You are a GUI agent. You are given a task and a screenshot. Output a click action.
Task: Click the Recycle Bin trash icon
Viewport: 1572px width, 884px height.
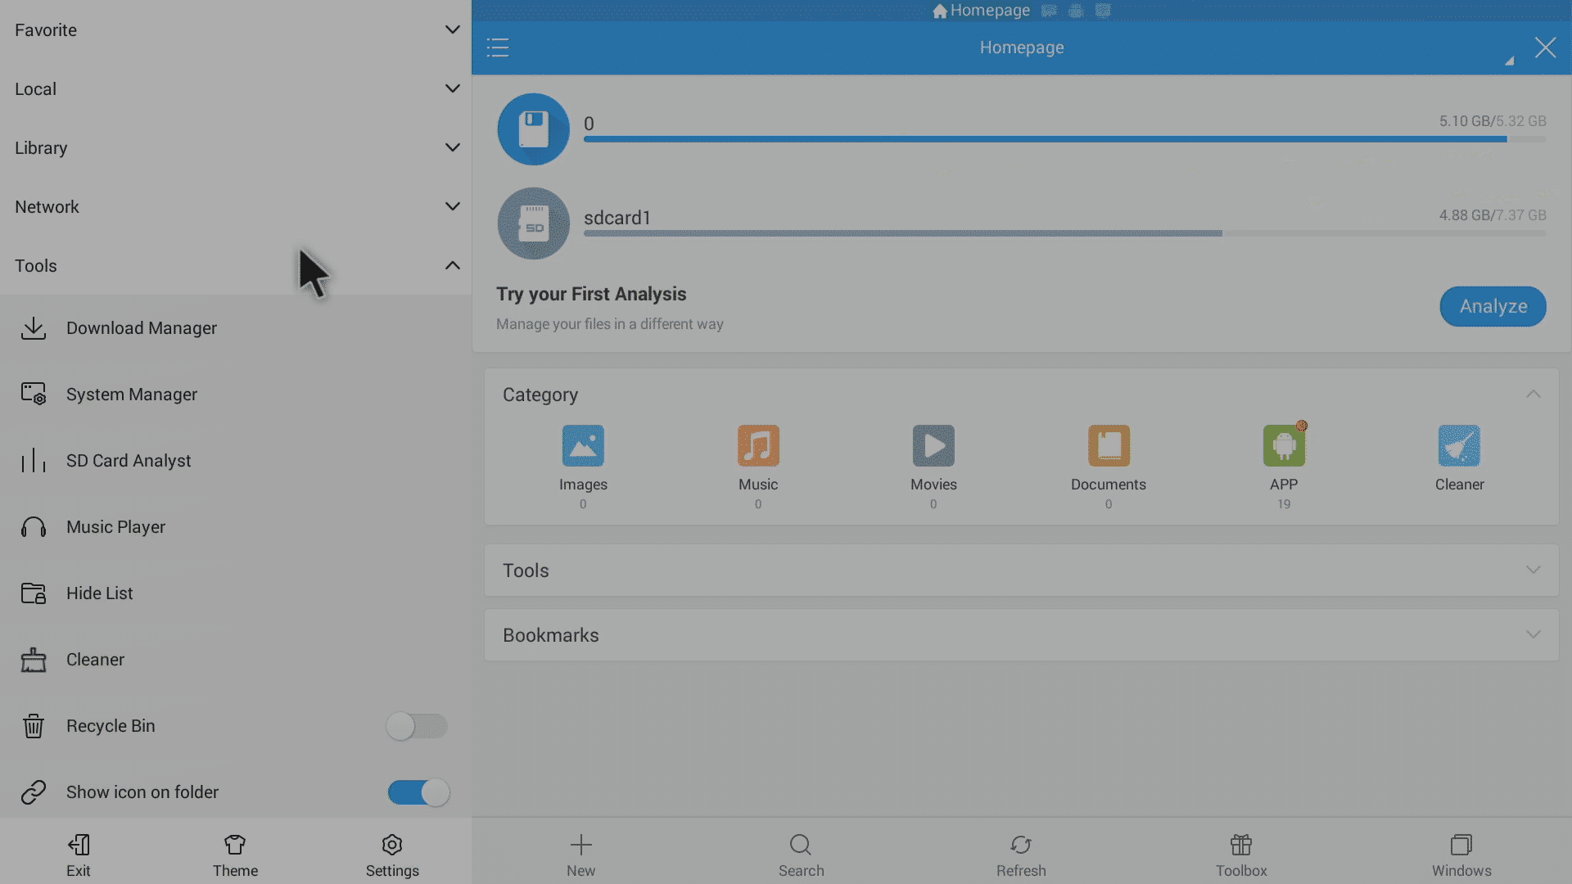pos(34,726)
